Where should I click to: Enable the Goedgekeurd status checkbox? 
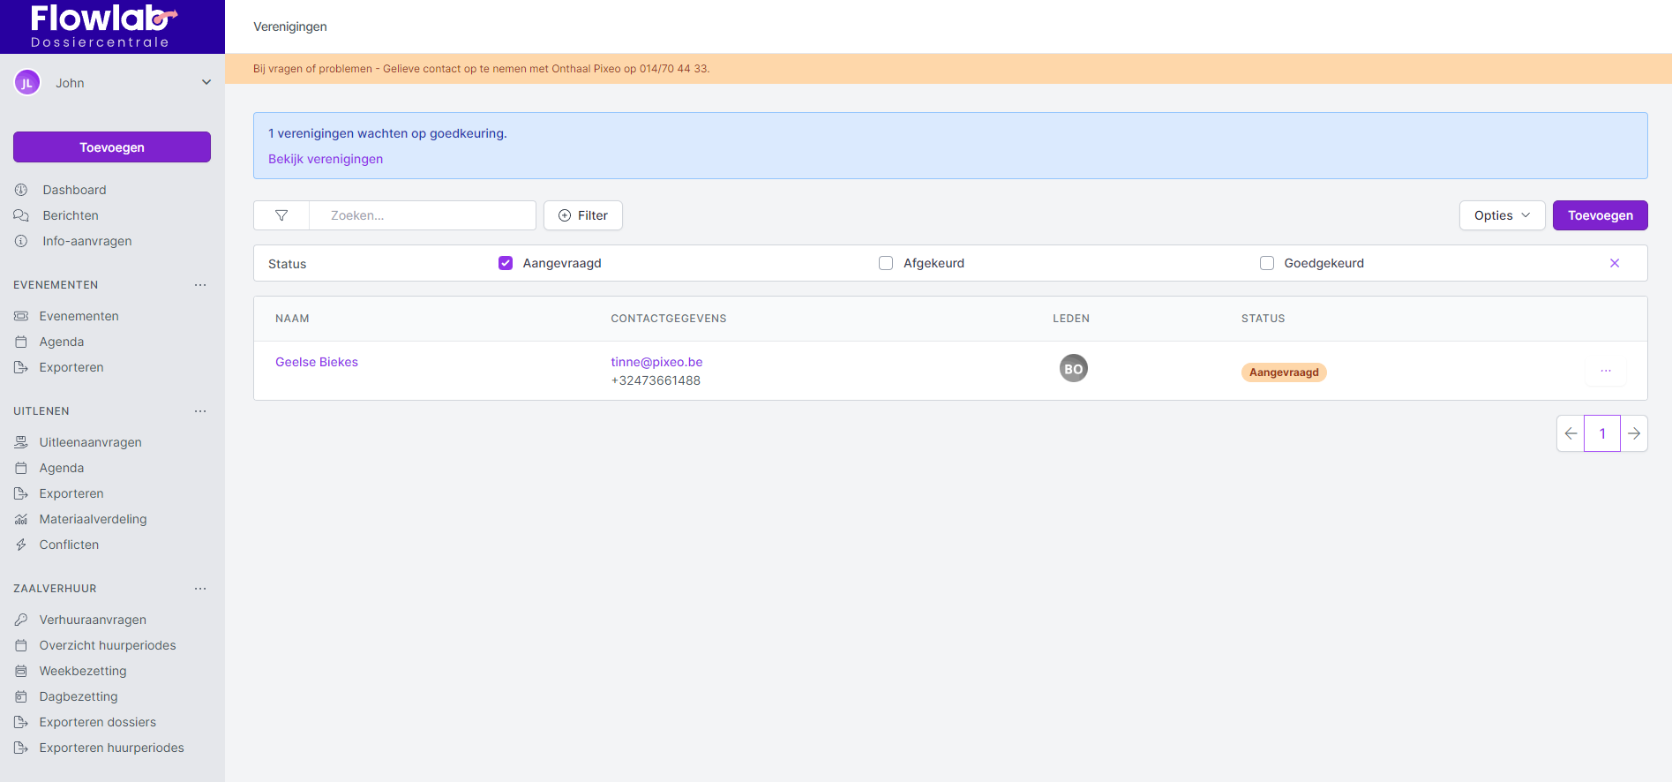tap(1267, 263)
